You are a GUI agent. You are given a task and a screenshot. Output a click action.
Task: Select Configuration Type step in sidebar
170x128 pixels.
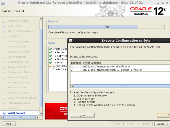point(18,62)
